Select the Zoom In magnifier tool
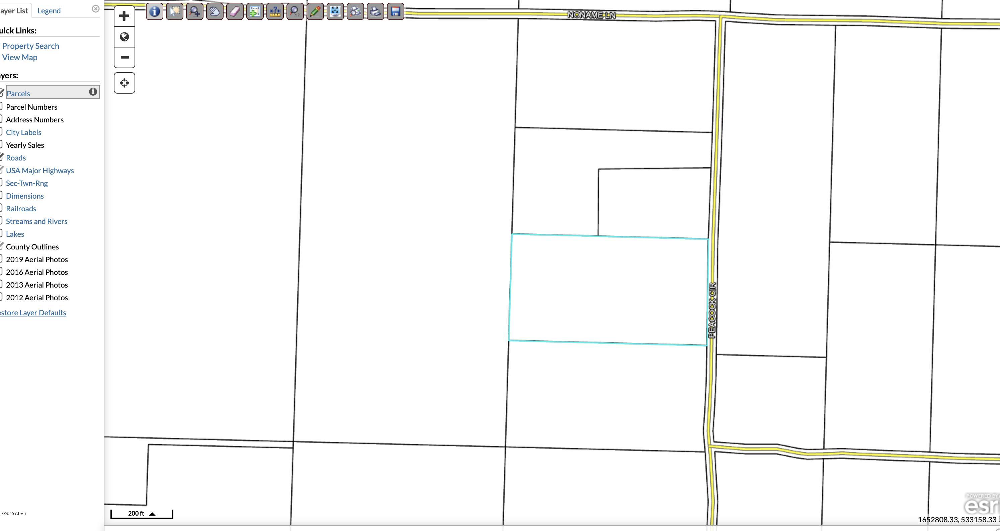Viewport: 1000px width, 531px height. [x=194, y=11]
